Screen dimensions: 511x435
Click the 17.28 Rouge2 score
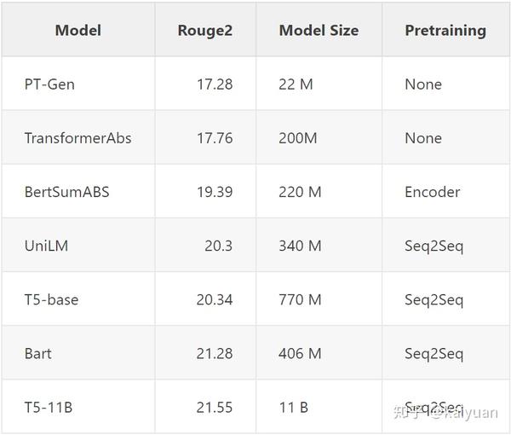coord(215,84)
